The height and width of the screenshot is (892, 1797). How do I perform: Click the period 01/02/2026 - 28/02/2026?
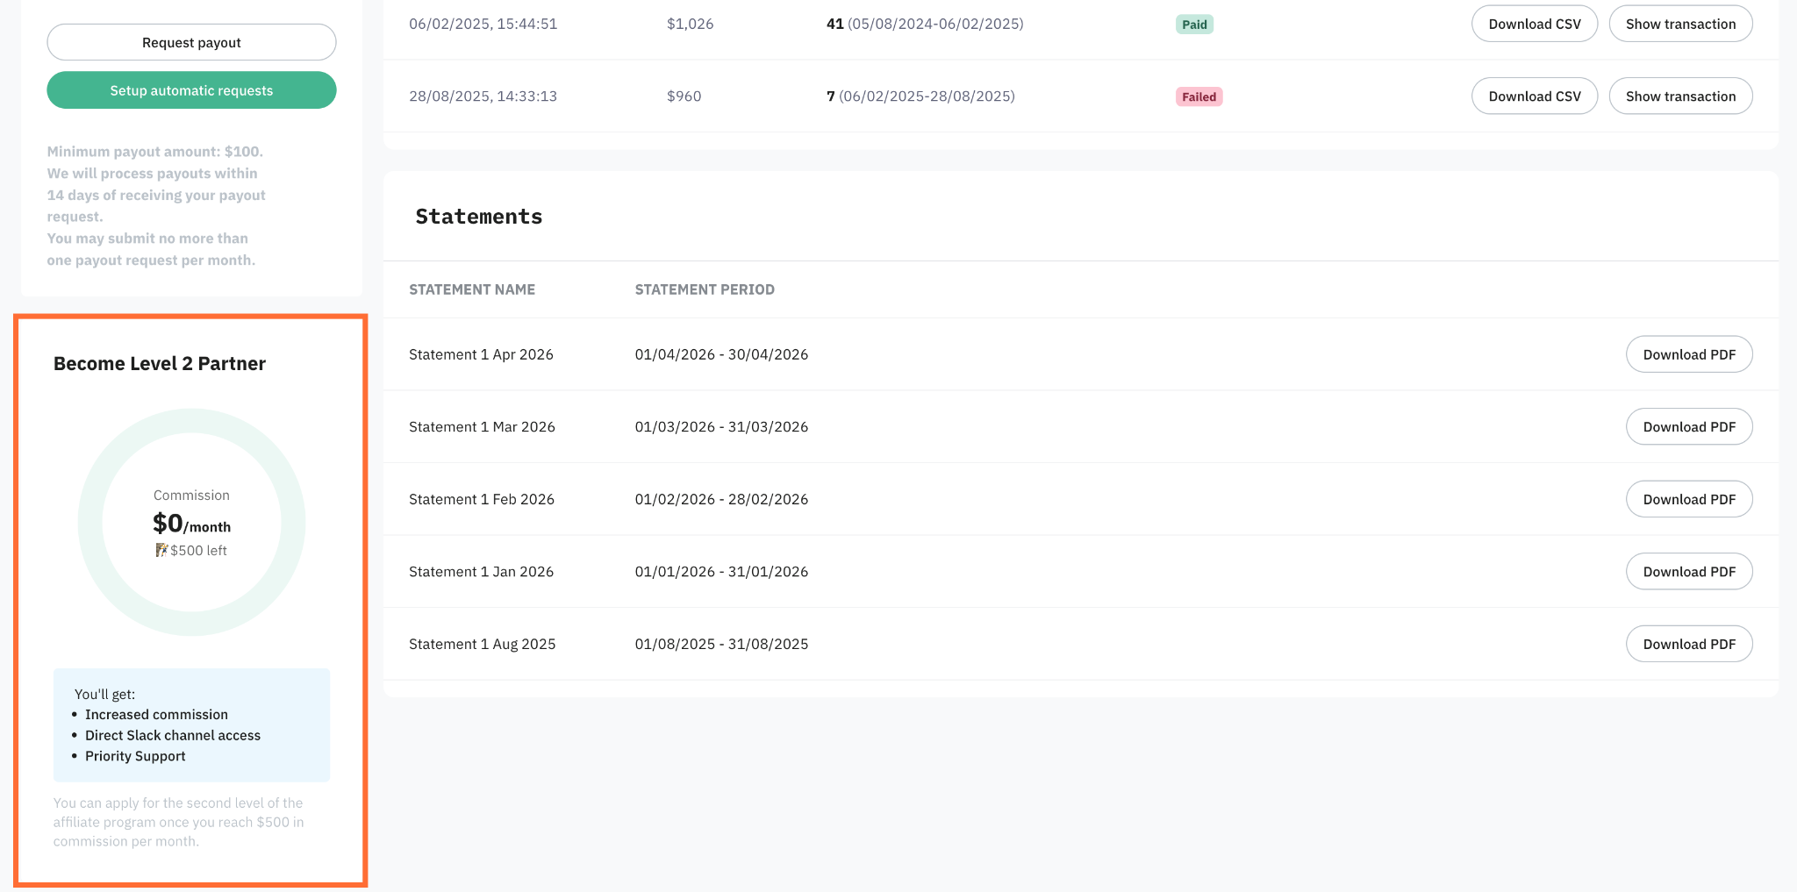pyautogui.click(x=721, y=499)
